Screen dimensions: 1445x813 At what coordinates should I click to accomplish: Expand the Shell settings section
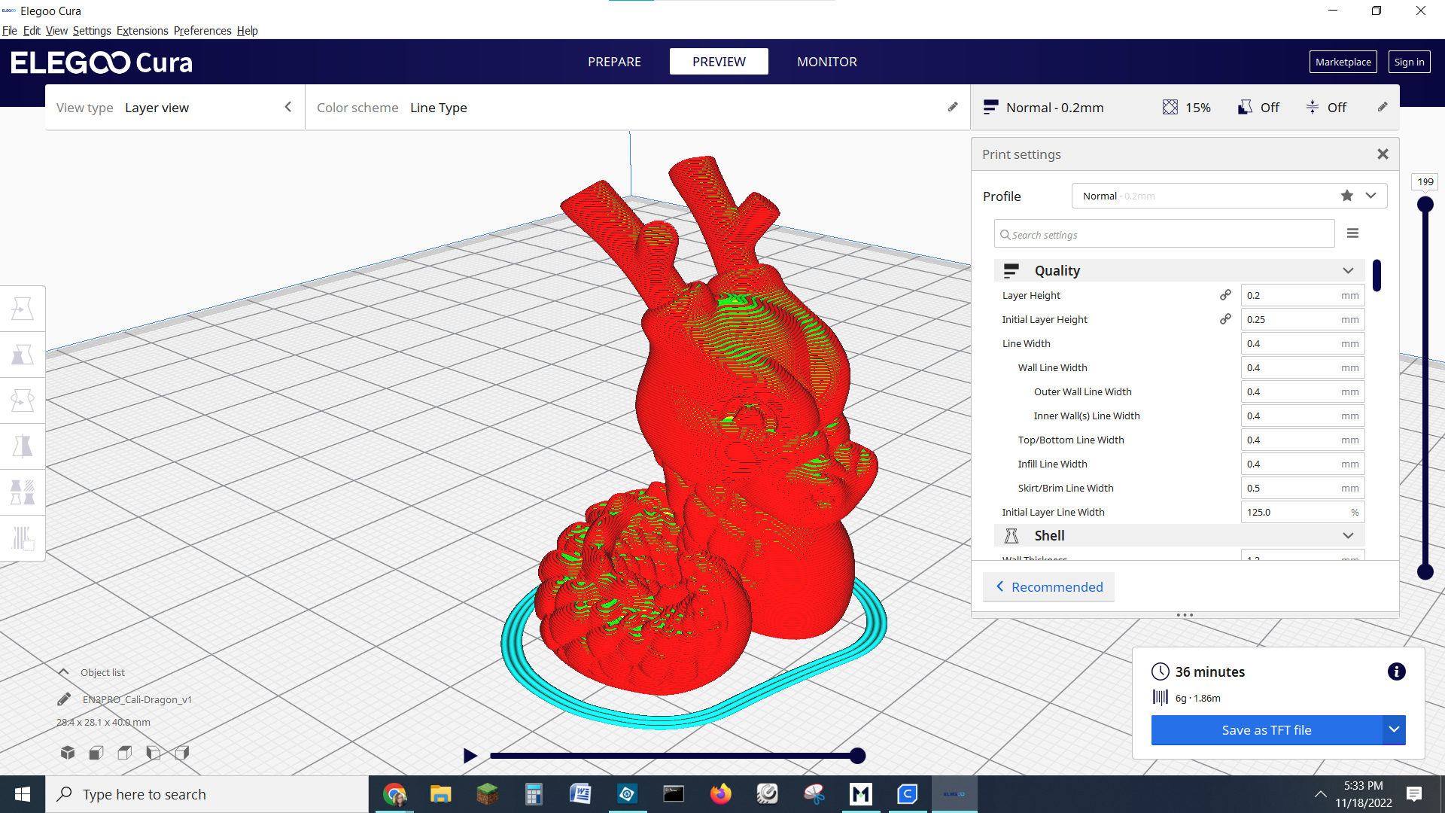click(x=1348, y=535)
